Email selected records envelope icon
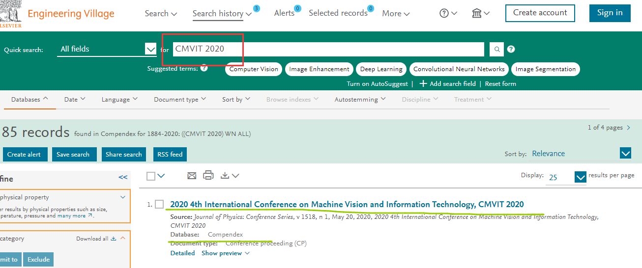The image size is (642, 268). pos(192,175)
